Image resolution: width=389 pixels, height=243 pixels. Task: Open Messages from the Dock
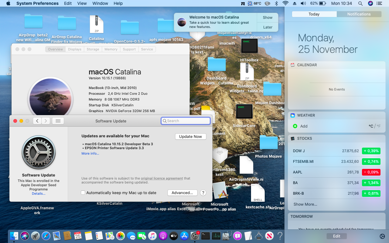pyautogui.click(x=131, y=236)
